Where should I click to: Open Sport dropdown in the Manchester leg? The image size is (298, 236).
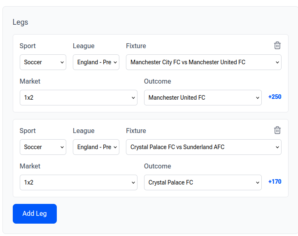point(43,62)
